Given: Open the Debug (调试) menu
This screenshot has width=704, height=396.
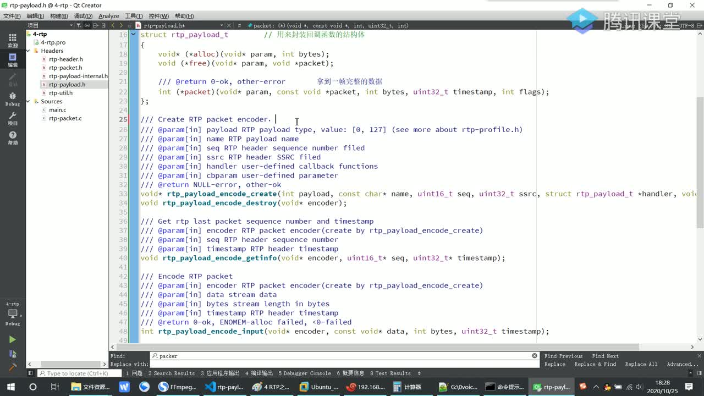Looking at the screenshot, I should (x=83, y=16).
